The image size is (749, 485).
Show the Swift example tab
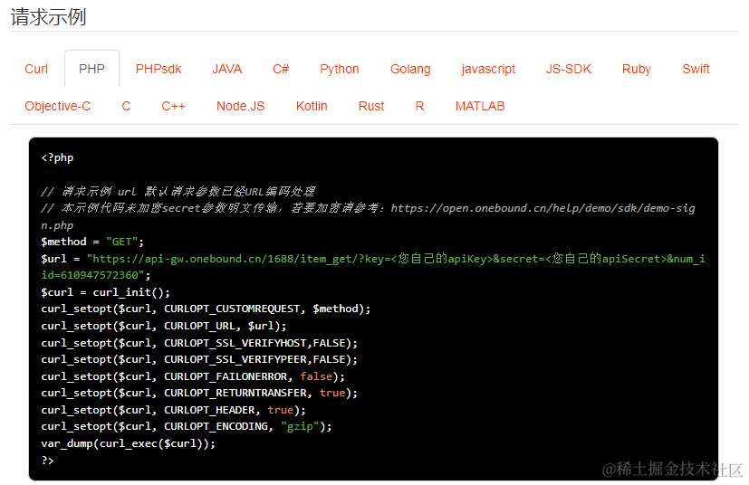tap(696, 69)
